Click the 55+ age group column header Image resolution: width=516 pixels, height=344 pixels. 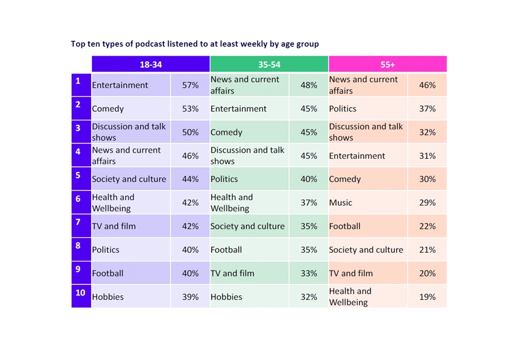388,64
